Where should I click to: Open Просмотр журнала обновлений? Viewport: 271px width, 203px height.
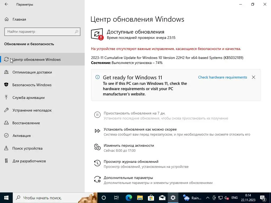click(x=131, y=162)
